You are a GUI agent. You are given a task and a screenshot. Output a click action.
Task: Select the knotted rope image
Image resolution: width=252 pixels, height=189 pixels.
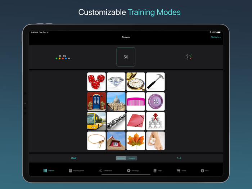tap(96, 141)
